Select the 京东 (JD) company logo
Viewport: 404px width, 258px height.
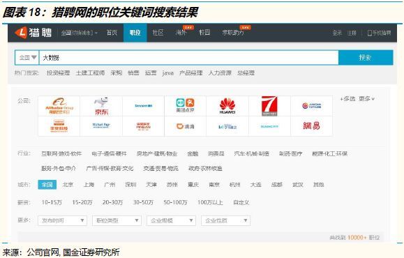tap(101, 106)
